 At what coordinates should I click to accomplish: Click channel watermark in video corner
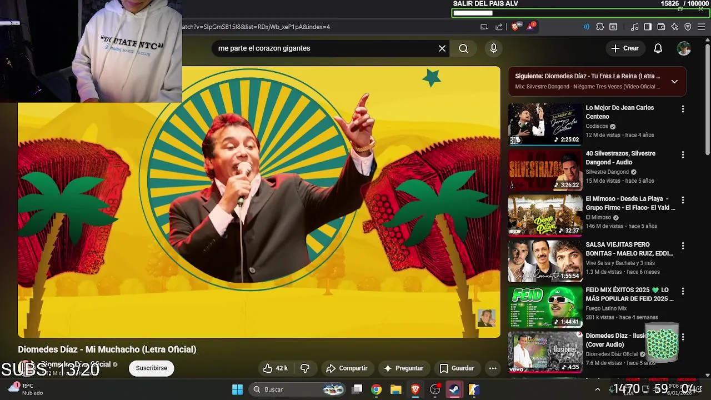pyautogui.click(x=487, y=318)
